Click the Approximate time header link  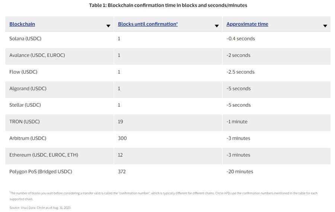pos(248,24)
